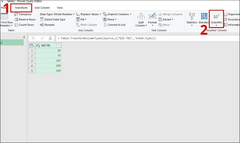Open the Transform ribbon tab
The height and width of the screenshot is (143, 240).
[x=21, y=8]
